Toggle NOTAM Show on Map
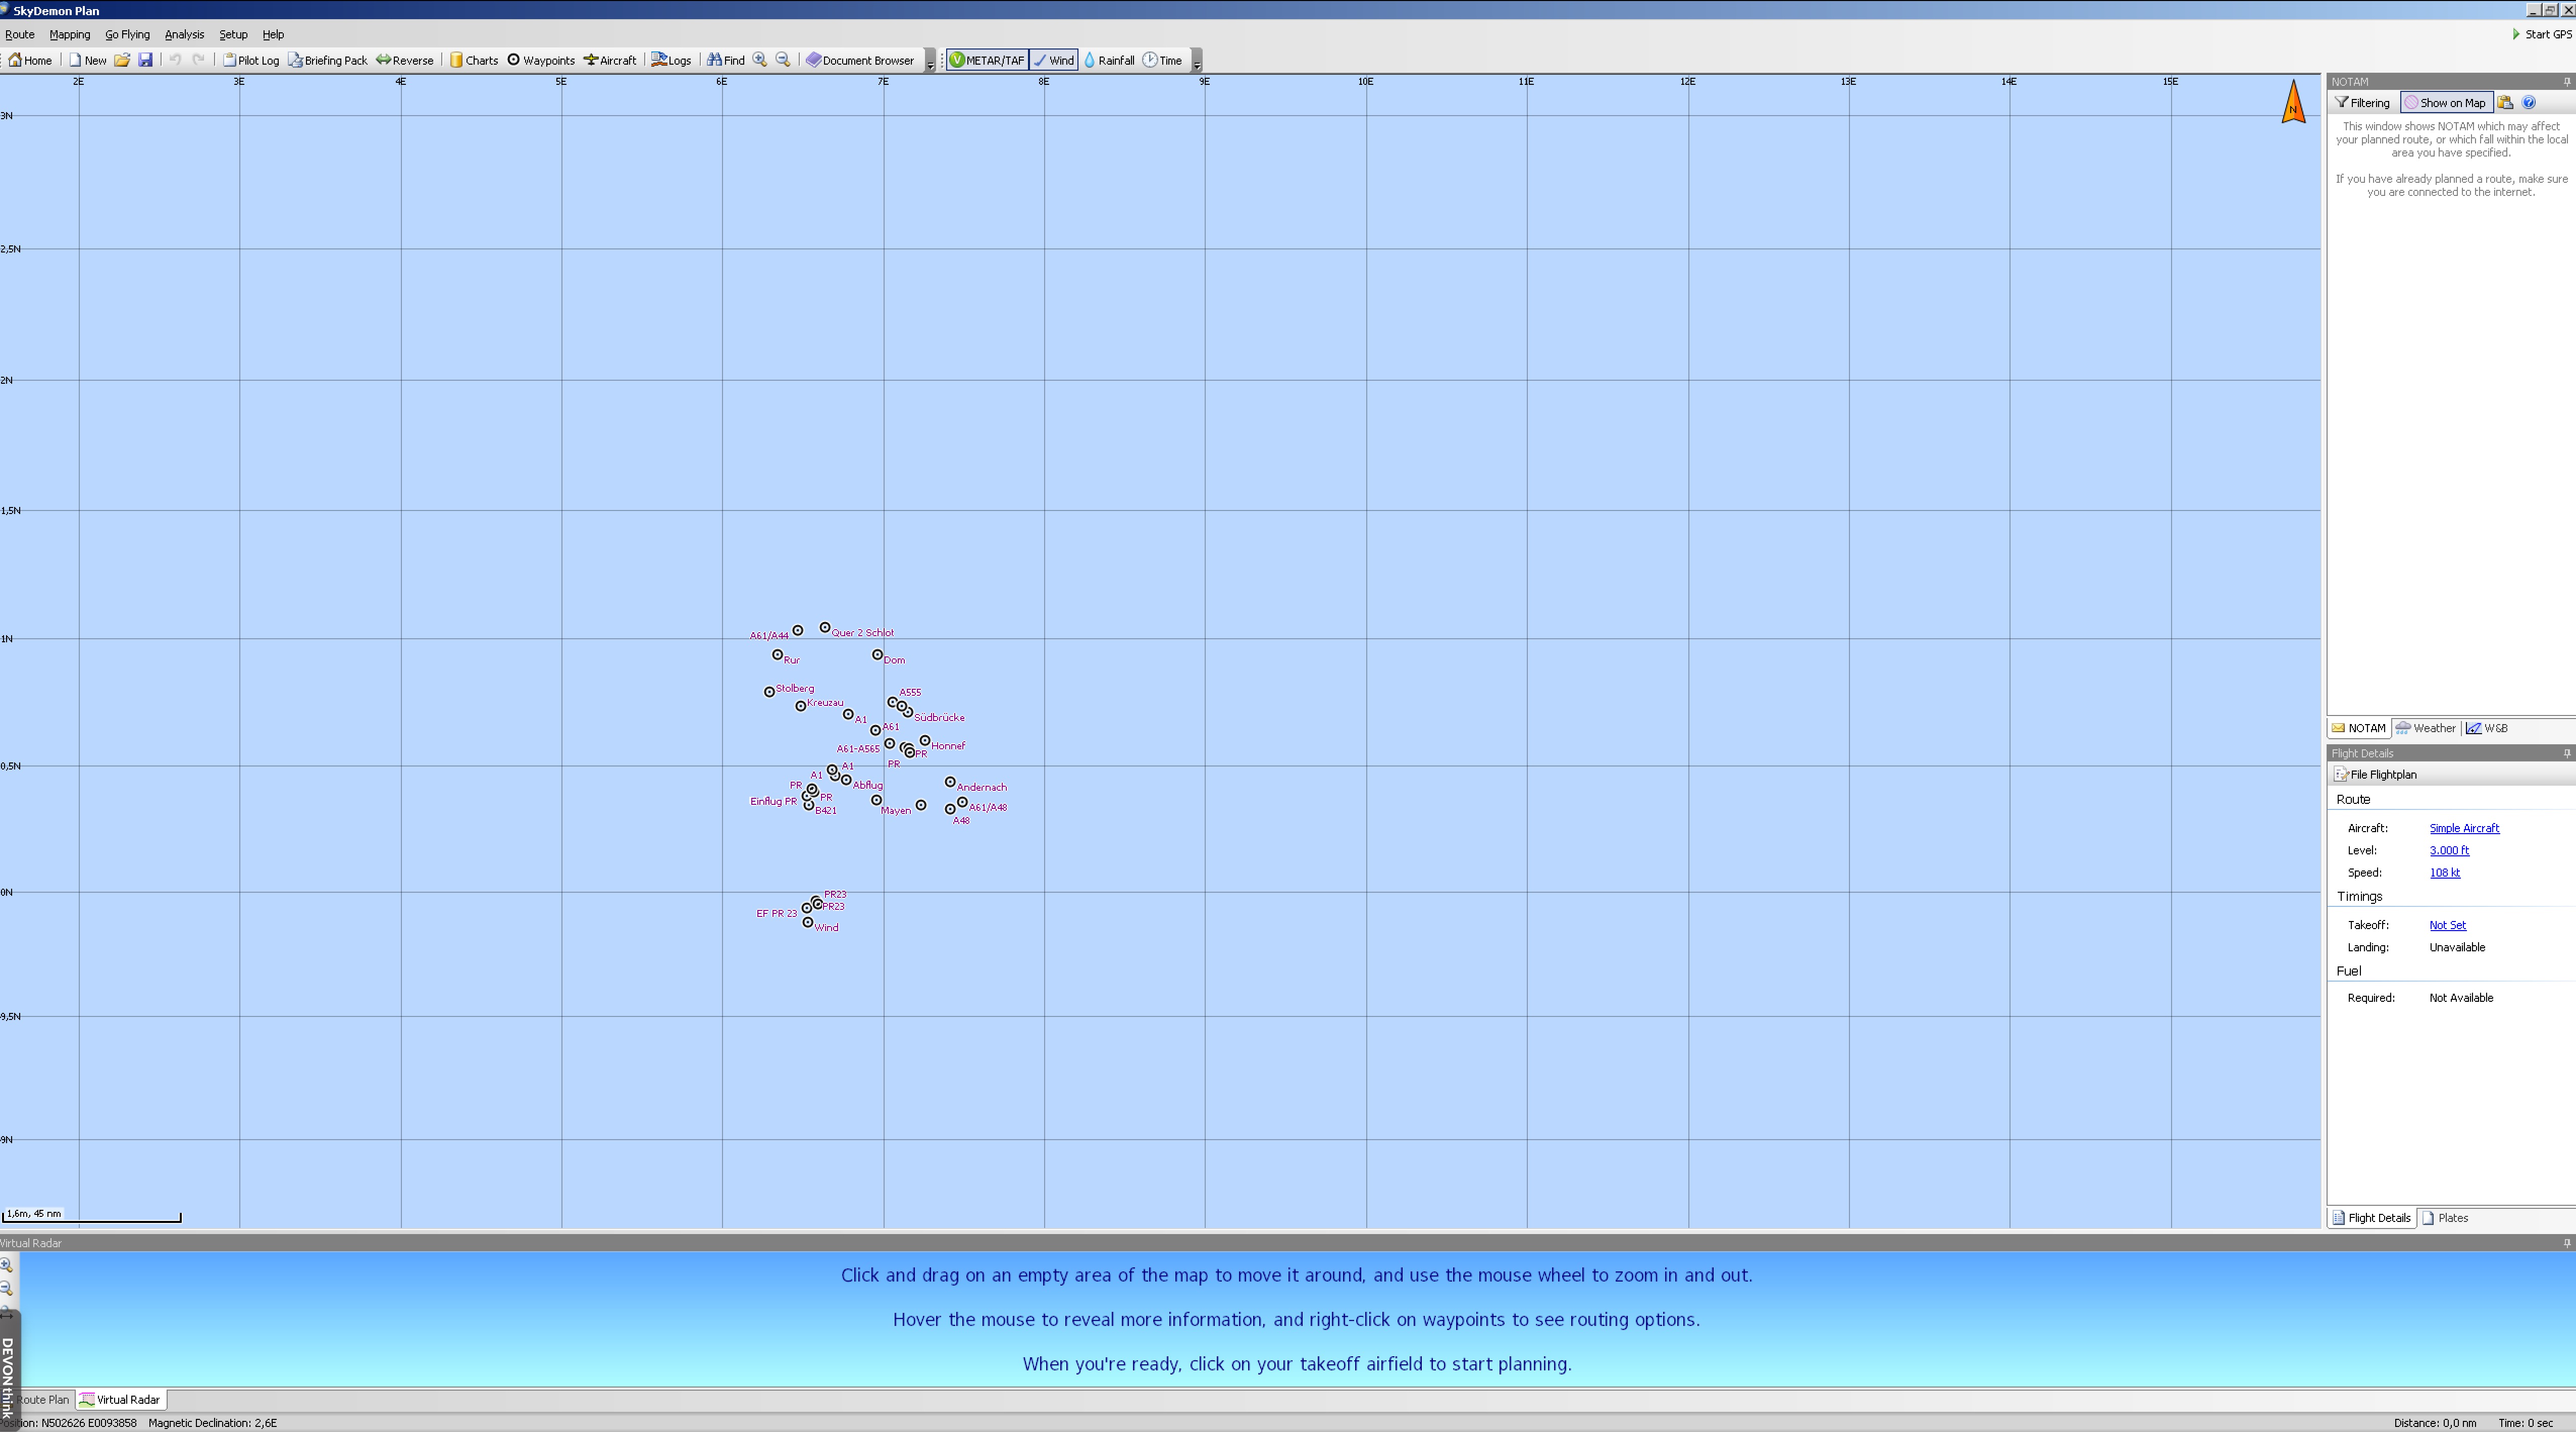Screen dimensions: 2576x1432 (x=2445, y=103)
